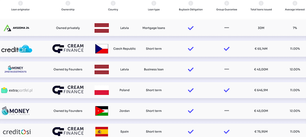Click Creditair group guarantee checkmark

(226, 49)
